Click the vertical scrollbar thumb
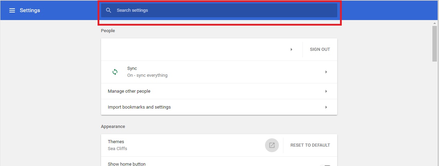439x166 pixels. click(435, 44)
